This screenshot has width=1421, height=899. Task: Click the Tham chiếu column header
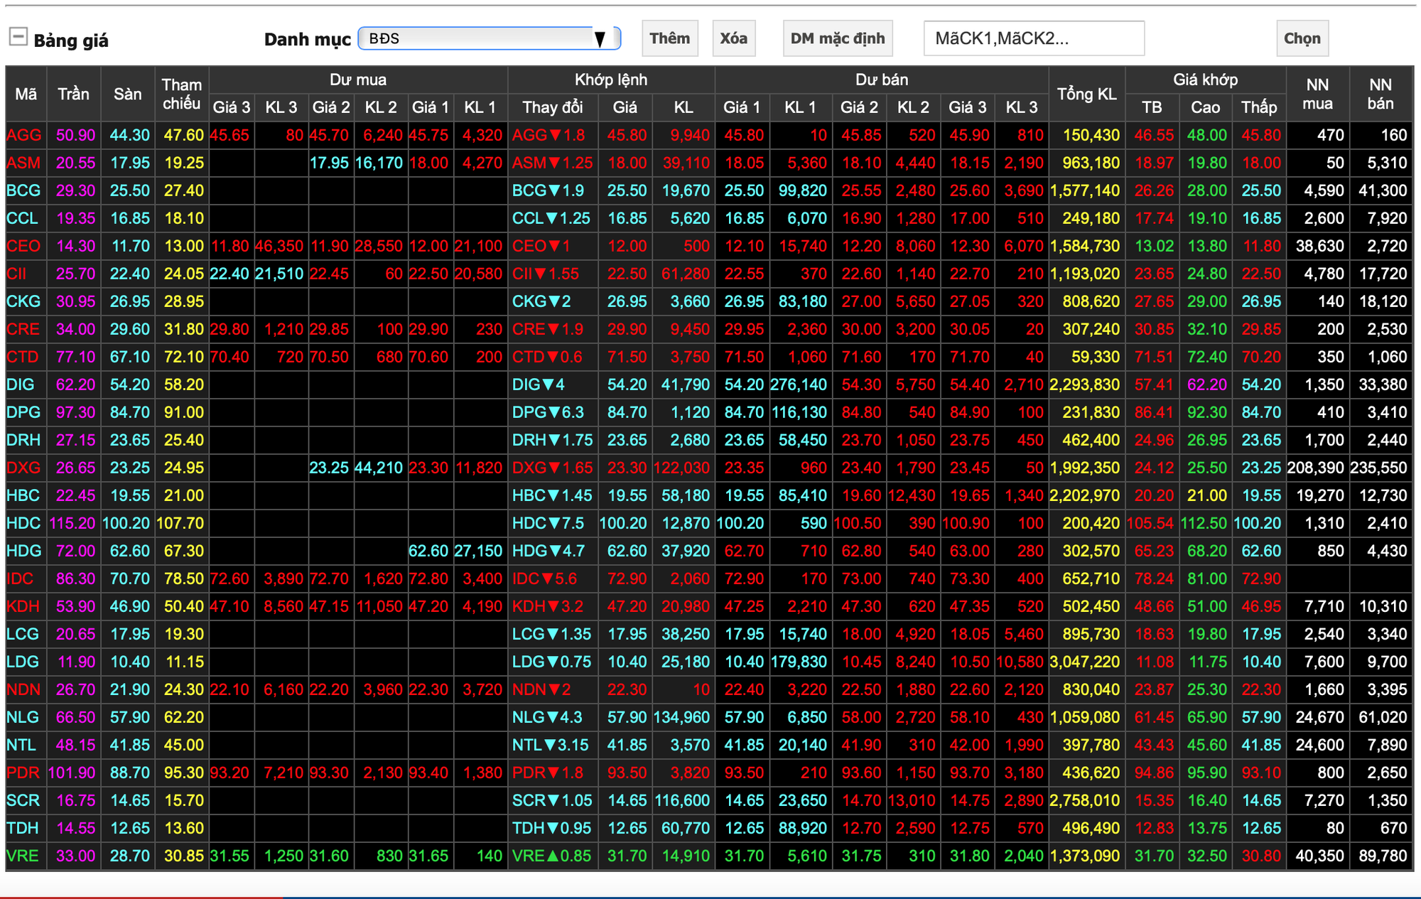[182, 94]
